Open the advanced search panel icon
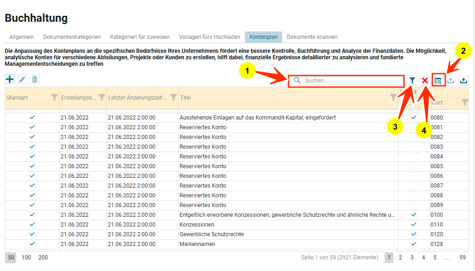This screenshot has width=475, height=271. 438,81
